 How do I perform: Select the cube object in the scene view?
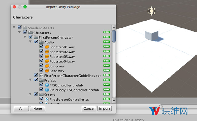pyautogui.click(x=151, y=36)
